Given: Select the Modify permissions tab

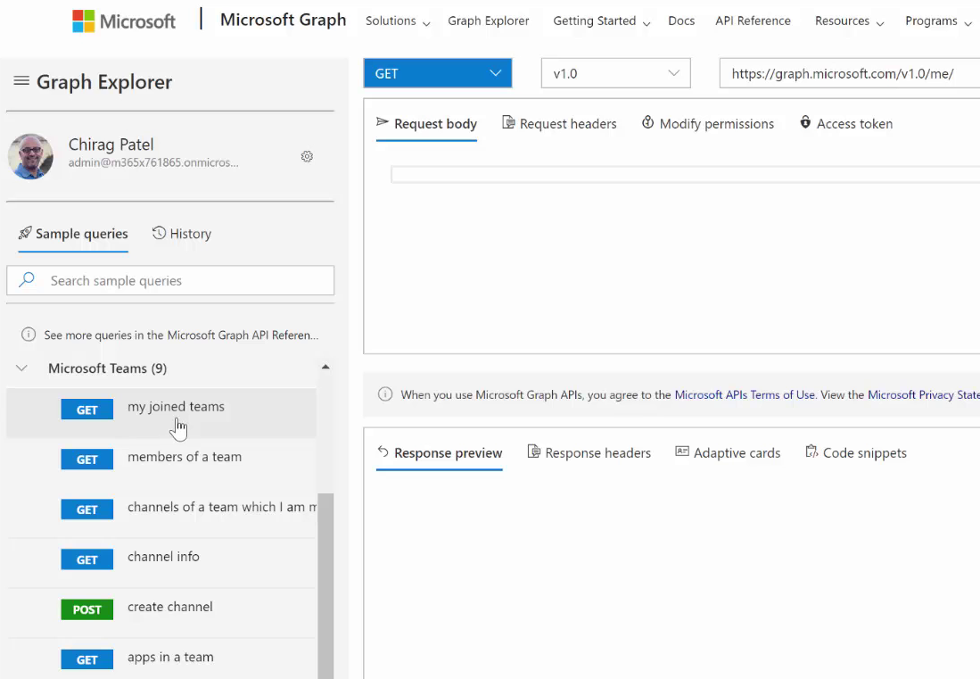Looking at the screenshot, I should [x=707, y=124].
